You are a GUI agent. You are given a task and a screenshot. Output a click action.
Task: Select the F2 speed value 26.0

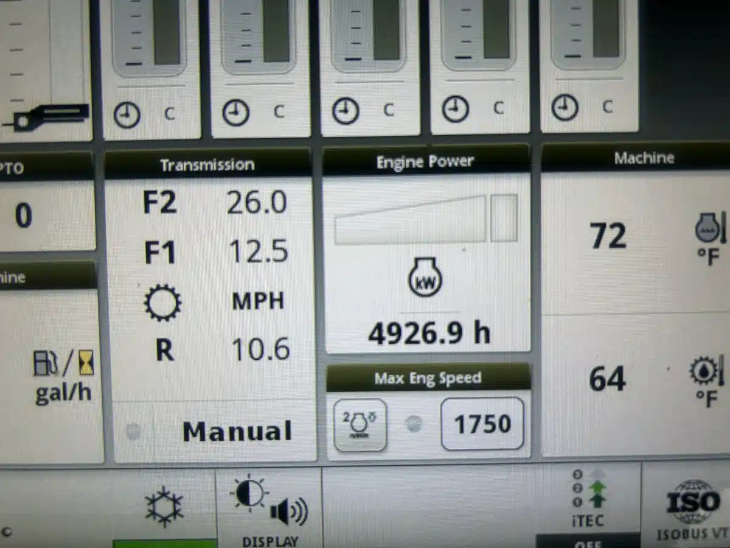coord(256,202)
